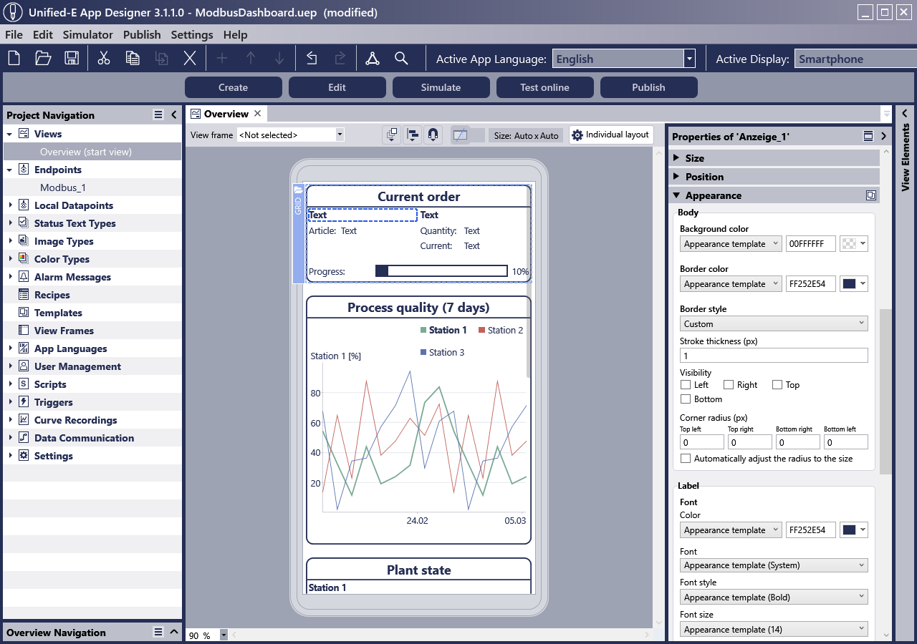Toggle Right border visibility checkbox
Image resolution: width=917 pixels, height=644 pixels.
[x=729, y=385]
